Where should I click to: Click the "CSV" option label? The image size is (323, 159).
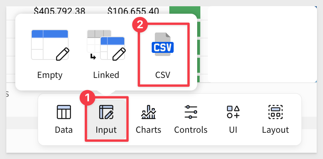[x=163, y=75]
